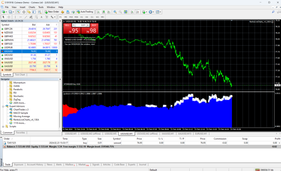Image resolution: width=281 pixels, height=171 pixels.
Task: Close the Navigator panel
Action: (60, 79)
